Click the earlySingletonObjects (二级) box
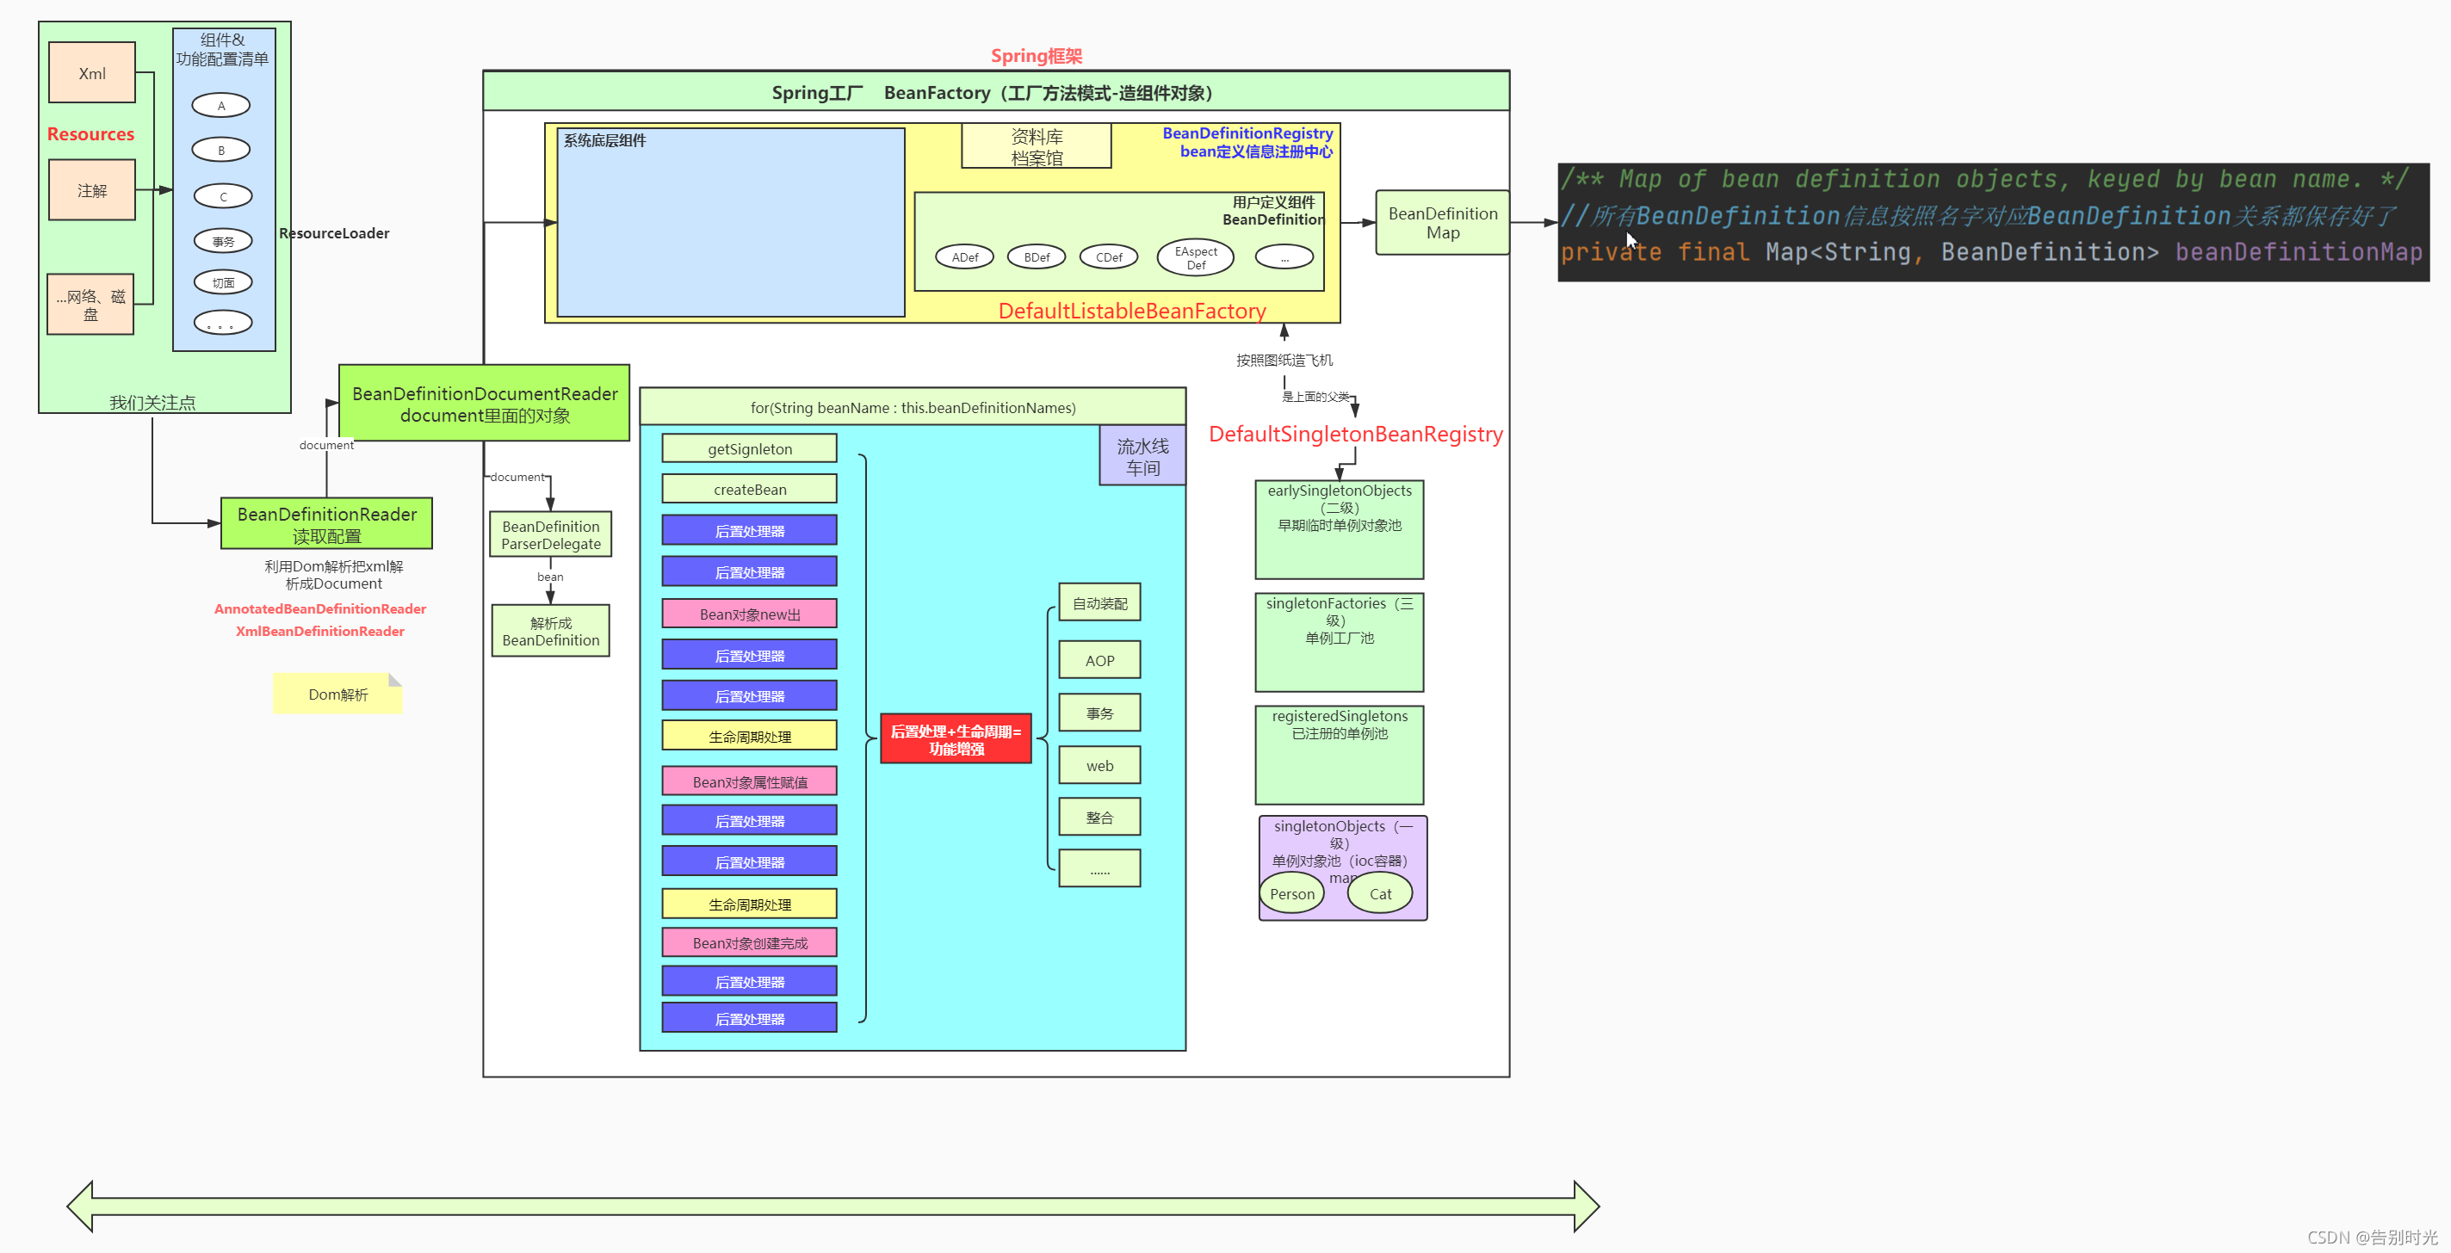The height and width of the screenshot is (1253, 2451). 1340,530
